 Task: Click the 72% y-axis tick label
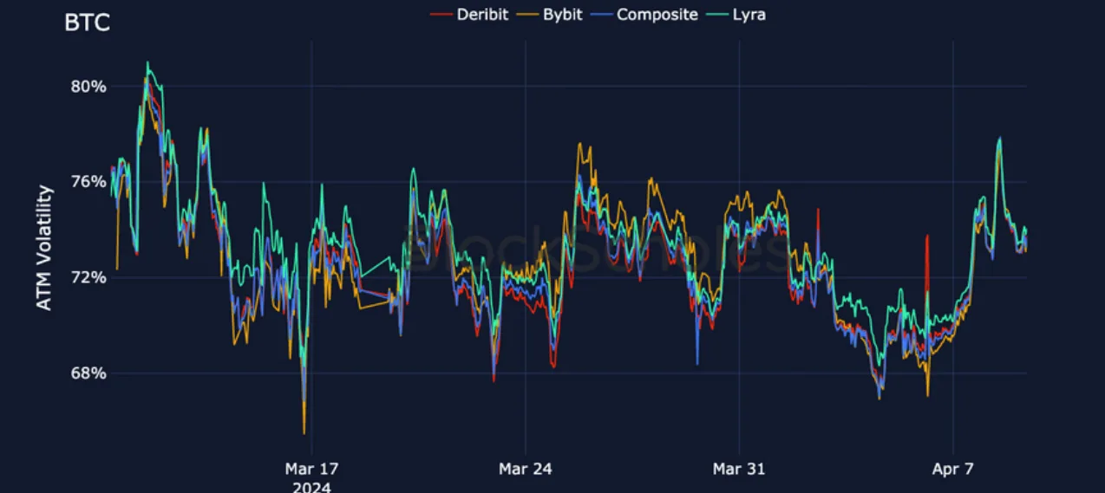pos(89,277)
